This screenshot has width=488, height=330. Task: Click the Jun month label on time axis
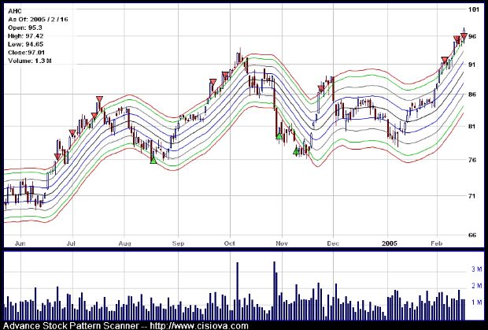[x=20, y=243]
